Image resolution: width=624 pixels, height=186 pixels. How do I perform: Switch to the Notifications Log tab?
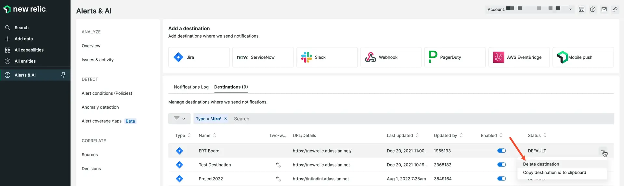pos(191,87)
